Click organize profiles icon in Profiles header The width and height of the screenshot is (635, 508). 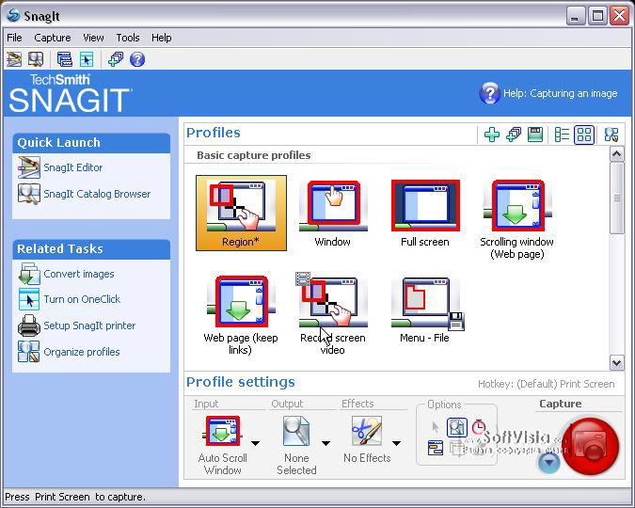pyautogui.click(x=611, y=135)
